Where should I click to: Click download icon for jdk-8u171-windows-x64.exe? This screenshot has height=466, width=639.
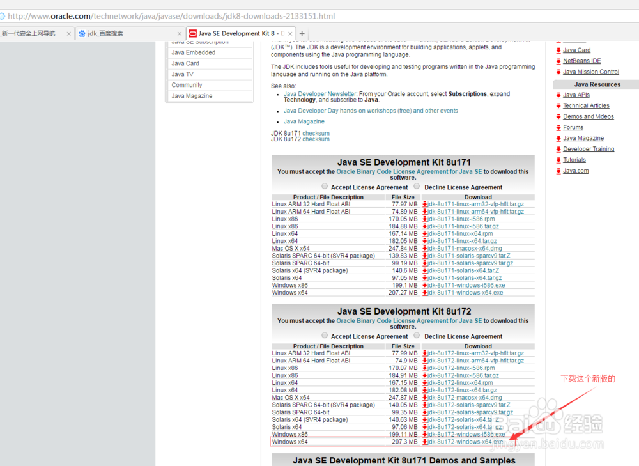[425, 293]
